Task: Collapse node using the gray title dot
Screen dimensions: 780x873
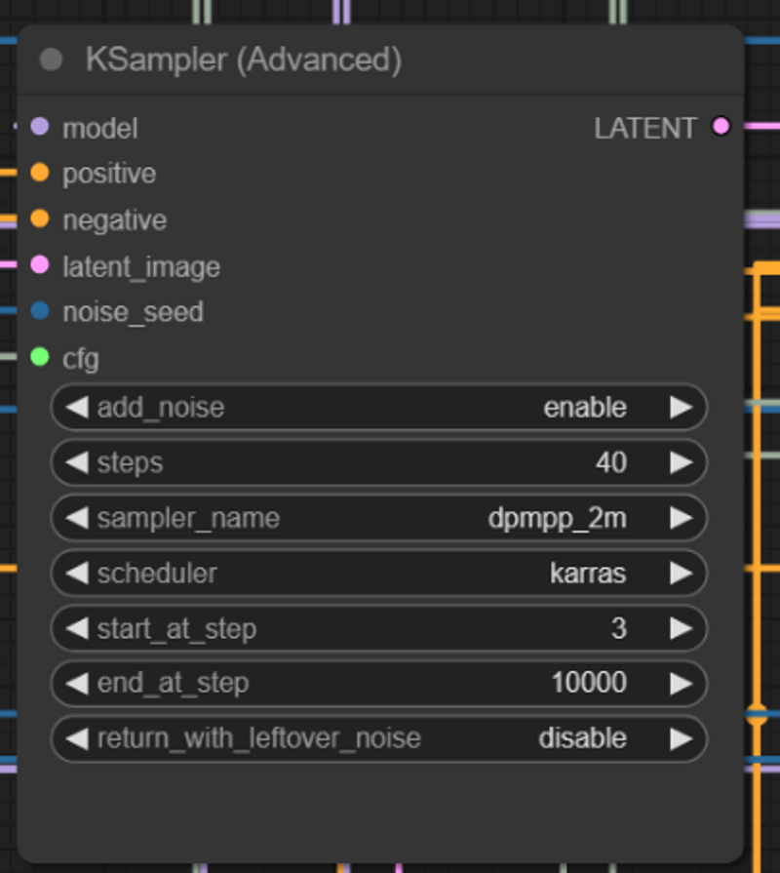Action: click(x=51, y=60)
